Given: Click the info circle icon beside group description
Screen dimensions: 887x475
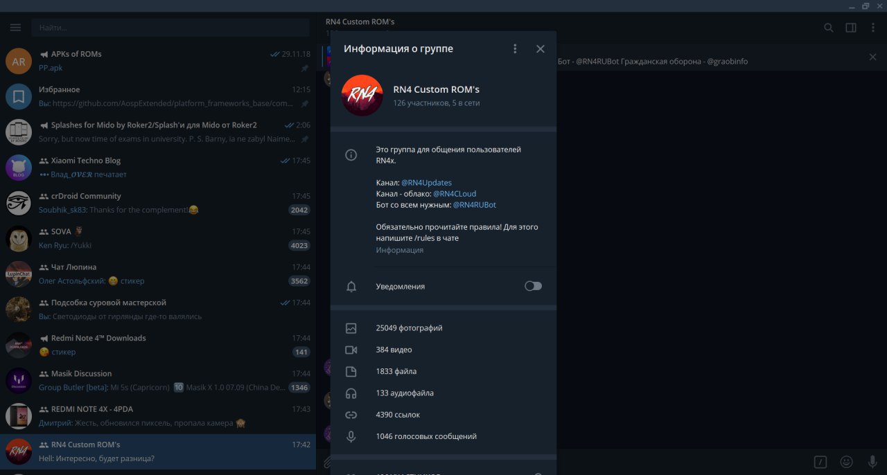Looking at the screenshot, I should coord(351,155).
